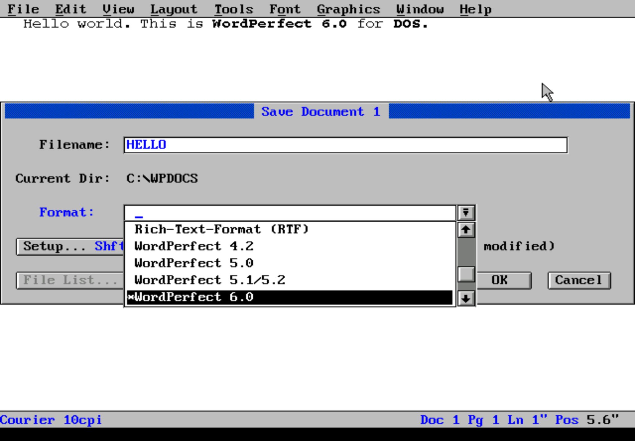Select WordPerfect 4.2 format

tap(194, 246)
